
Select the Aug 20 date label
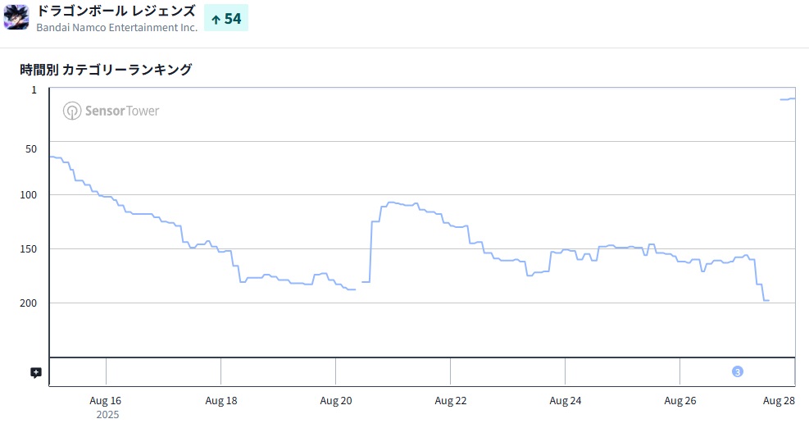tap(335, 401)
